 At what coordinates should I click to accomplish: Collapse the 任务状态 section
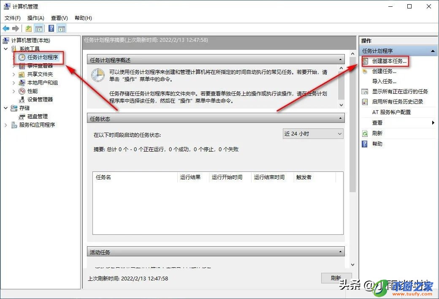pyautogui.click(x=340, y=118)
